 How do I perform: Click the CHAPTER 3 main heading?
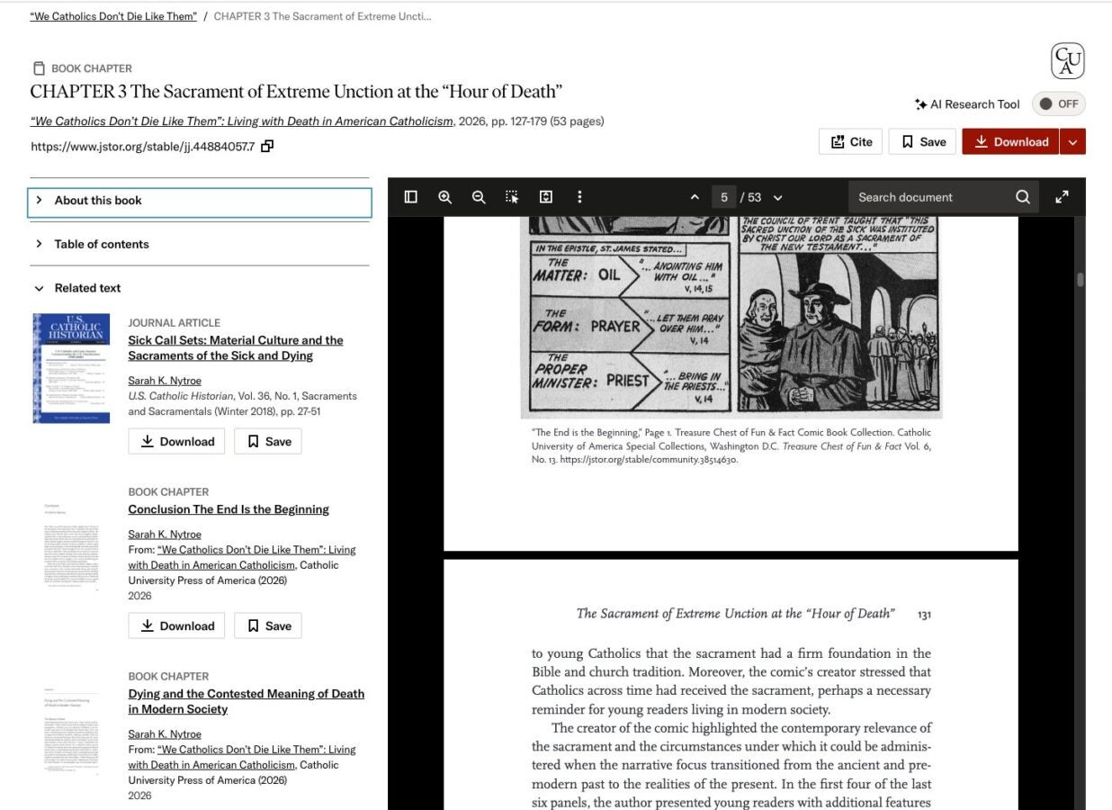(x=296, y=92)
